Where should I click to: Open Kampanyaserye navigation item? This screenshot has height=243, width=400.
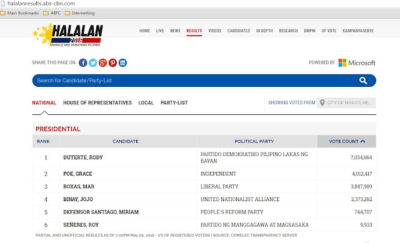pos(358,31)
